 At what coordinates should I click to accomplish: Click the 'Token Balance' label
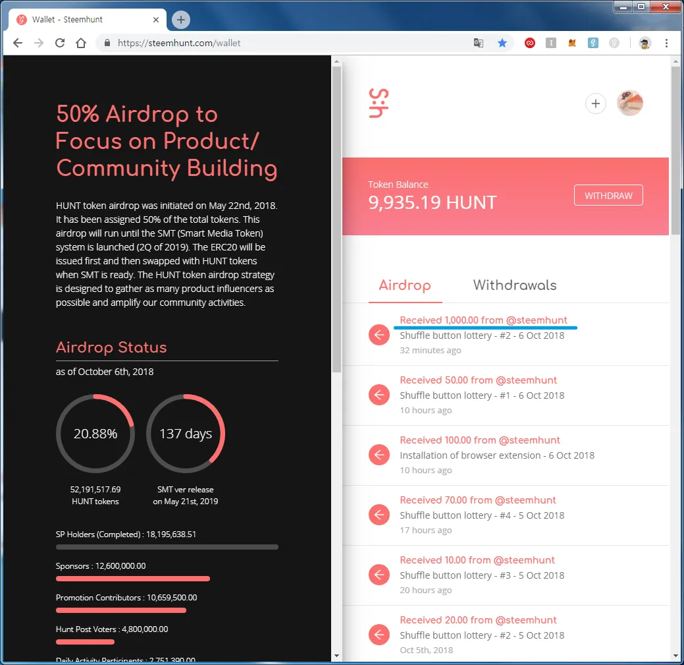398,185
